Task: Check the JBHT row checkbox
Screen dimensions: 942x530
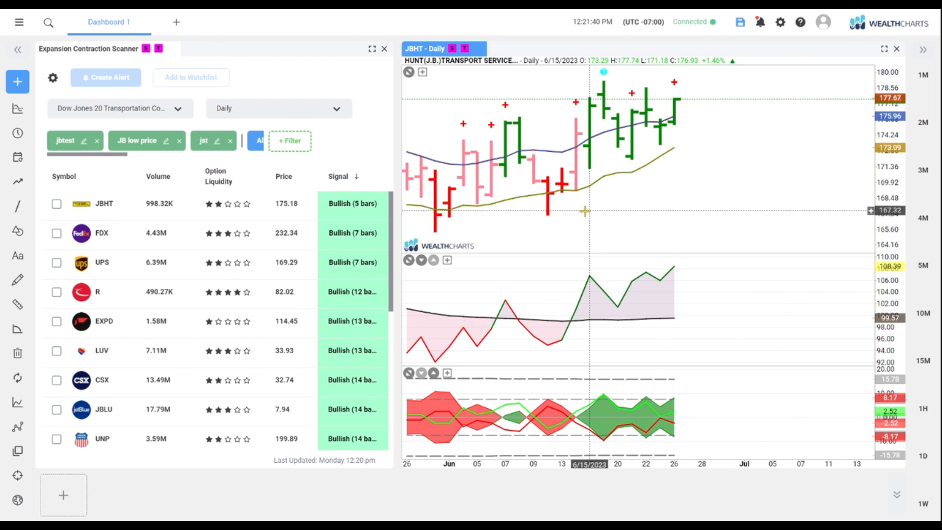Action: 57,204
